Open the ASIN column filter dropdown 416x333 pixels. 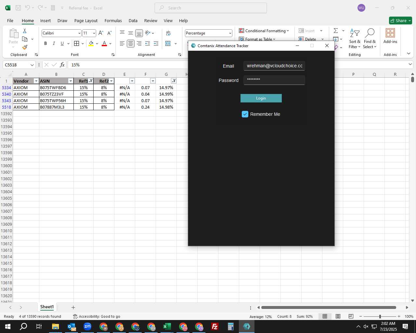[x=71, y=81]
